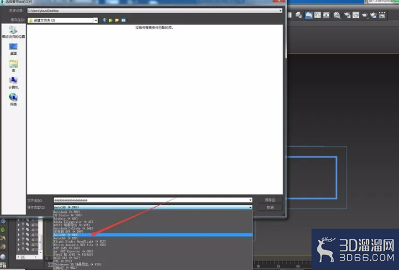
Task: Open the Rendered Frame Window icon
Action: click(356, 15)
